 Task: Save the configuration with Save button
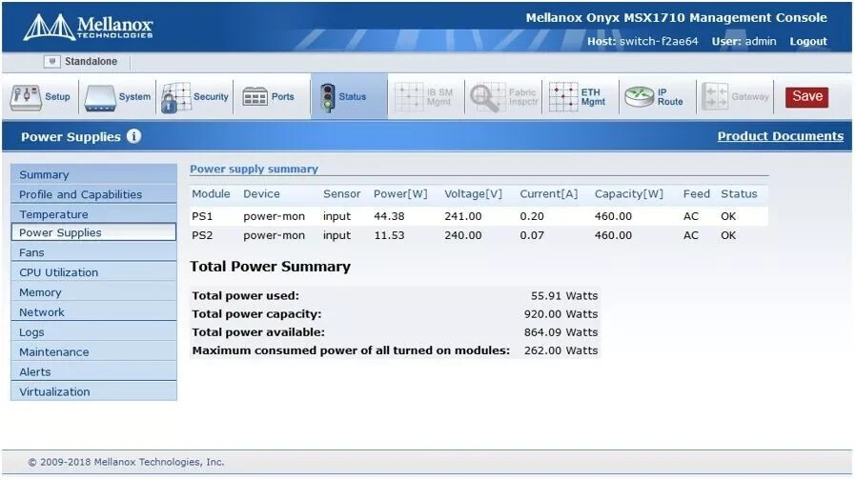(806, 96)
